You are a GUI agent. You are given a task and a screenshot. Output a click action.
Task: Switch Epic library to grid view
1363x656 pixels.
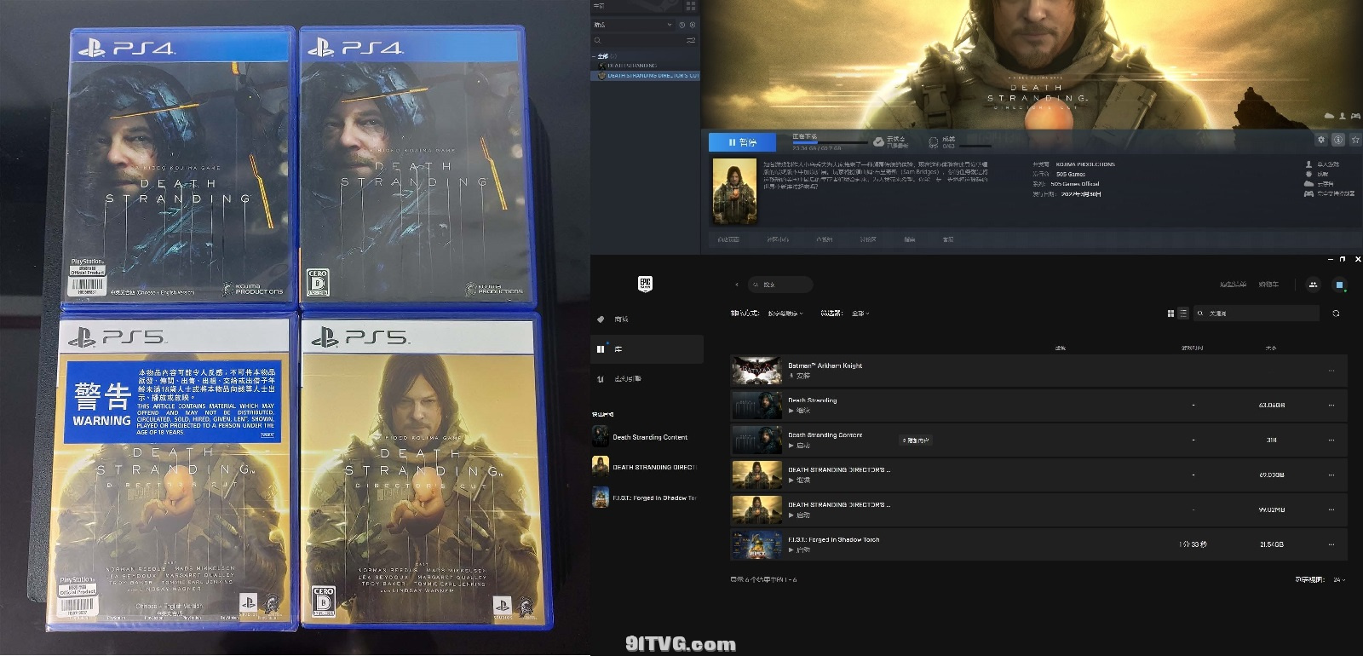[1170, 314]
